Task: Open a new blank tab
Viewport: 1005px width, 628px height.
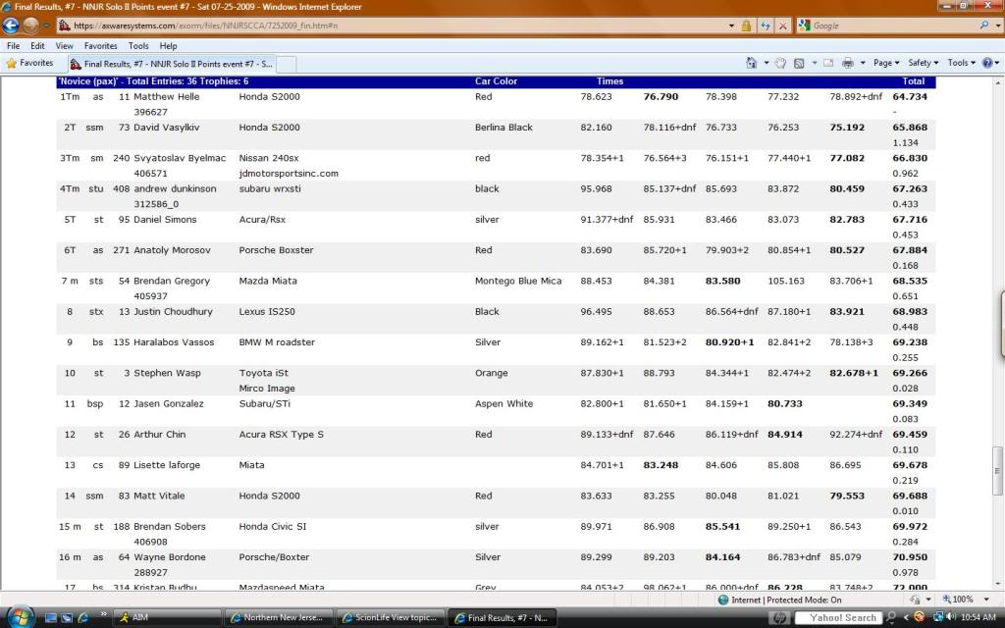Action: [x=287, y=64]
